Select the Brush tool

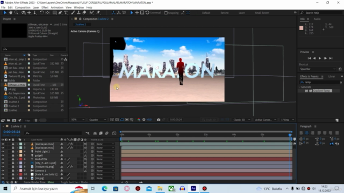point(73,13)
